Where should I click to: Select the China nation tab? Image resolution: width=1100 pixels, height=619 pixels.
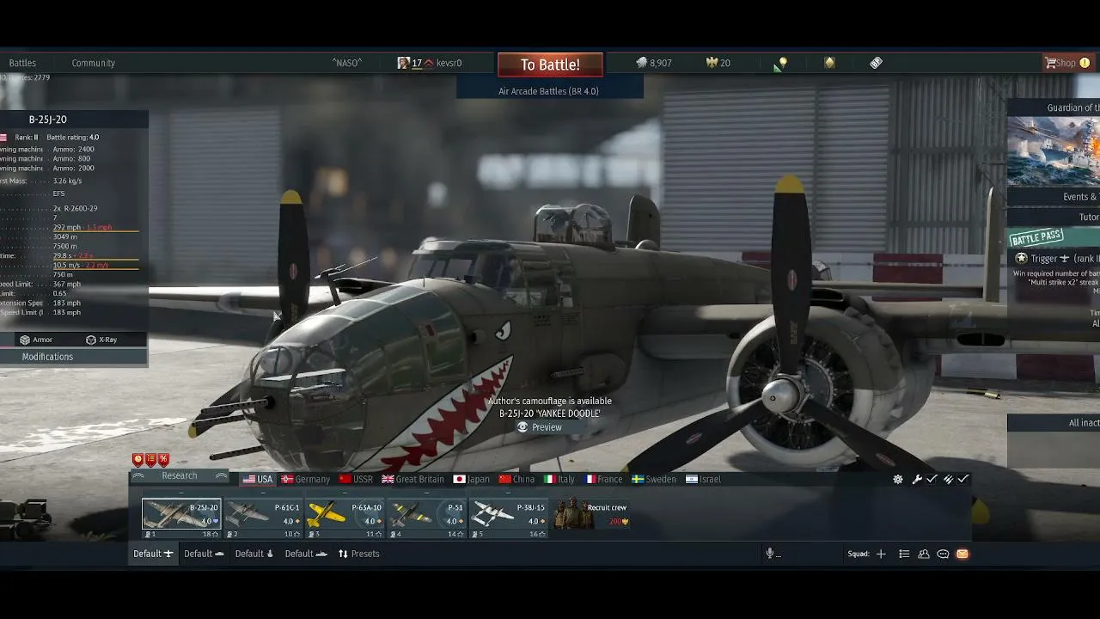pos(516,480)
